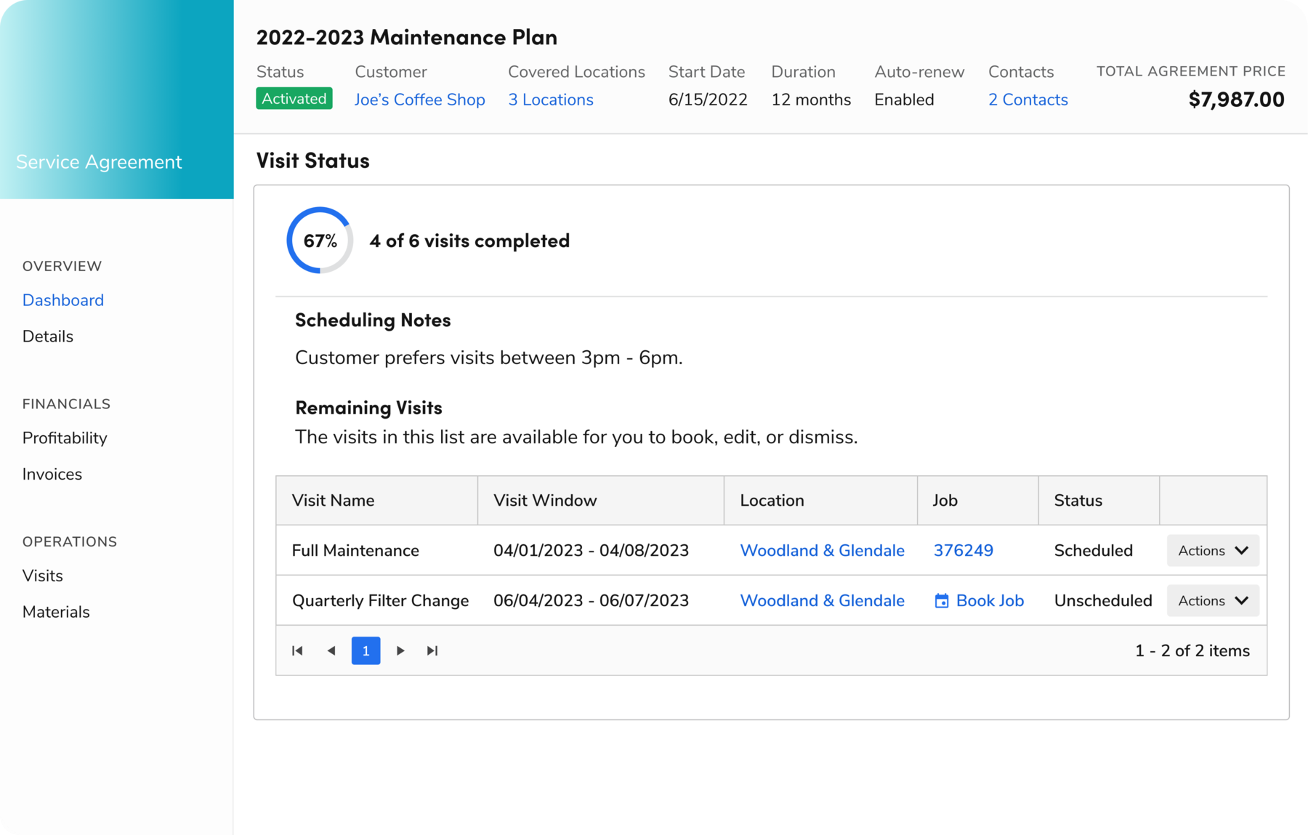This screenshot has width=1308, height=835.
Task: Select page 1 in the pager
Action: click(366, 650)
